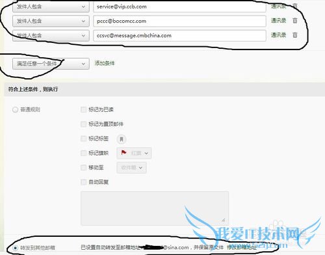Image resolution: width=325 pixels, height=255 pixels.
Task: Check the 移动至 checkbox
Action: click(83, 167)
